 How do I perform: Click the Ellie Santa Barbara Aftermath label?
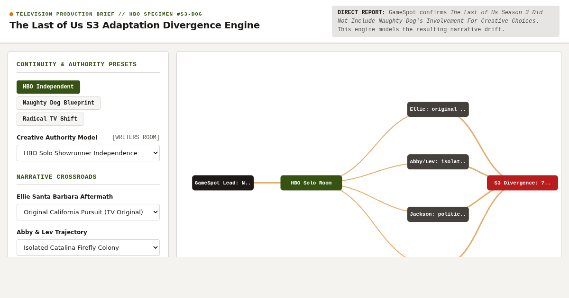(x=65, y=197)
